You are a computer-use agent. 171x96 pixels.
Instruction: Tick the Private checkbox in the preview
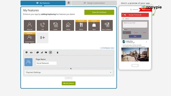point(123,29)
